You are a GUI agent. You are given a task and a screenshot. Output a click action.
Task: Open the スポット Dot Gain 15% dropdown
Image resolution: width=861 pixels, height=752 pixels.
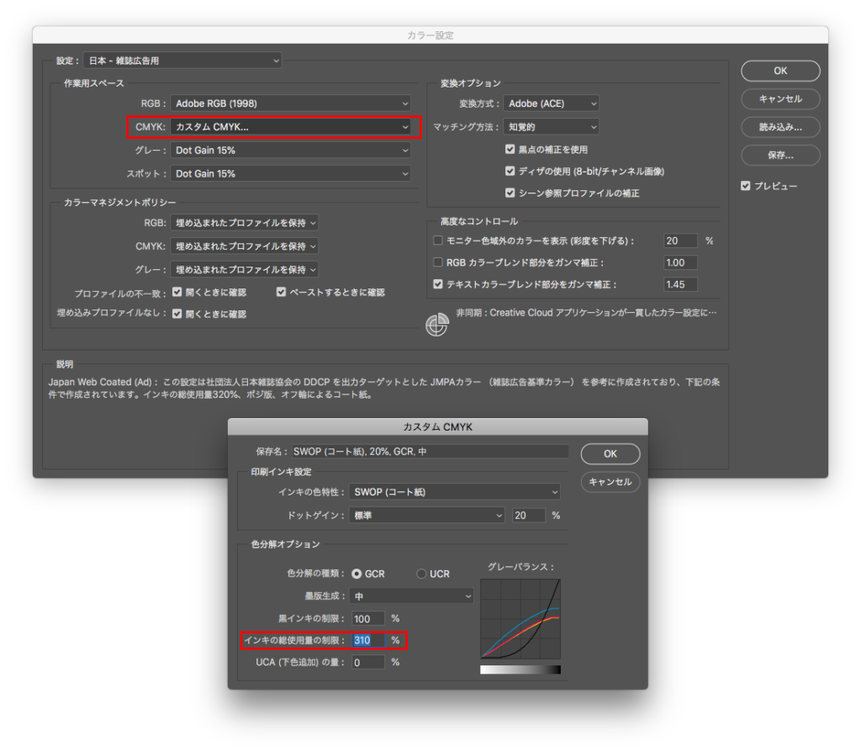coord(290,173)
